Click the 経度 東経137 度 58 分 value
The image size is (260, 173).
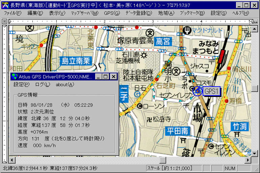tap(54, 125)
